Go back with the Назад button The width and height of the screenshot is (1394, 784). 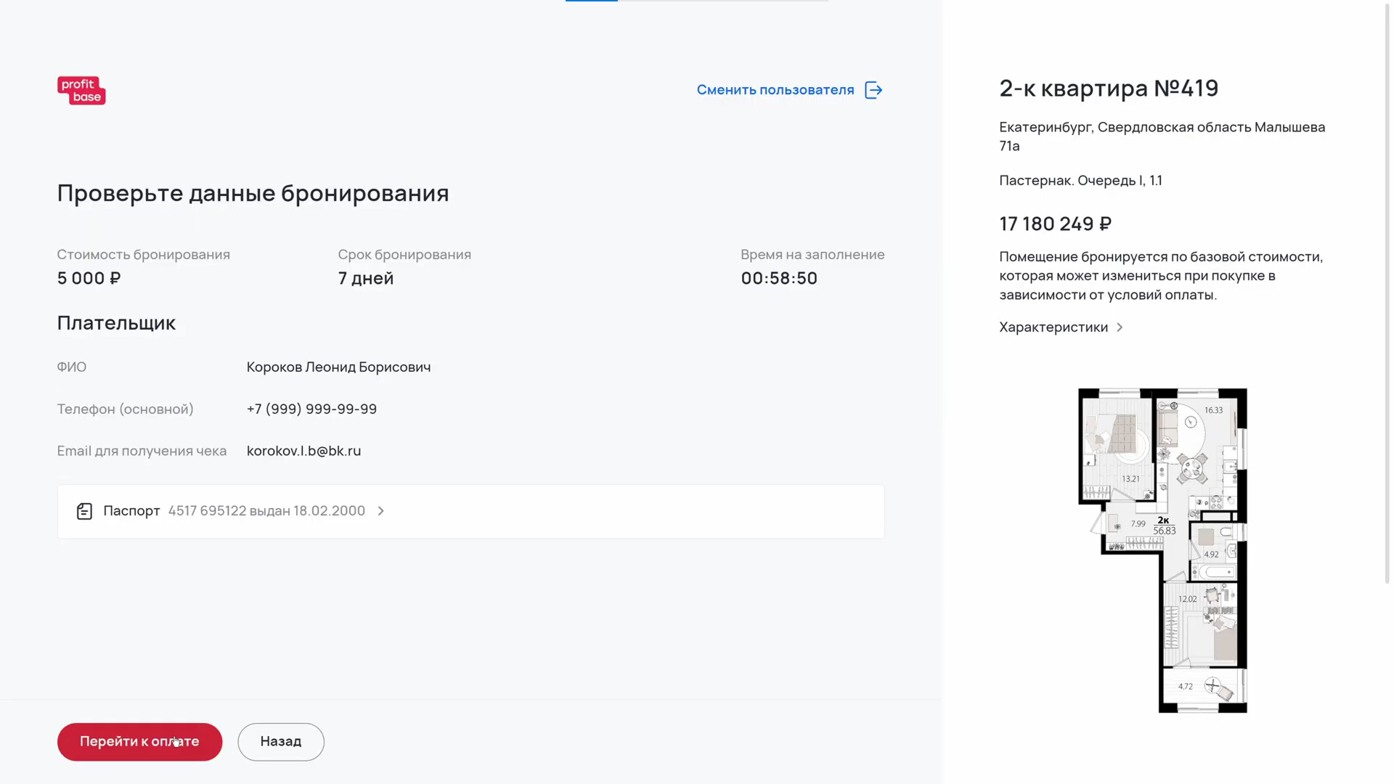pyautogui.click(x=280, y=741)
